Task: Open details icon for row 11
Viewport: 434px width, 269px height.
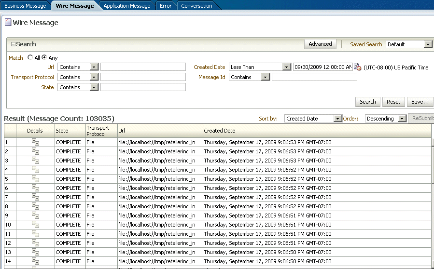Action: pyautogui.click(x=35, y=234)
